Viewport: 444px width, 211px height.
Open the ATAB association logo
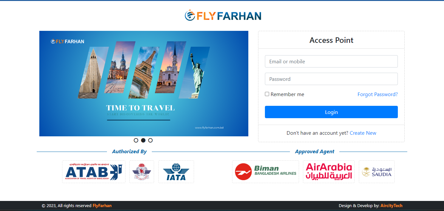click(x=94, y=172)
